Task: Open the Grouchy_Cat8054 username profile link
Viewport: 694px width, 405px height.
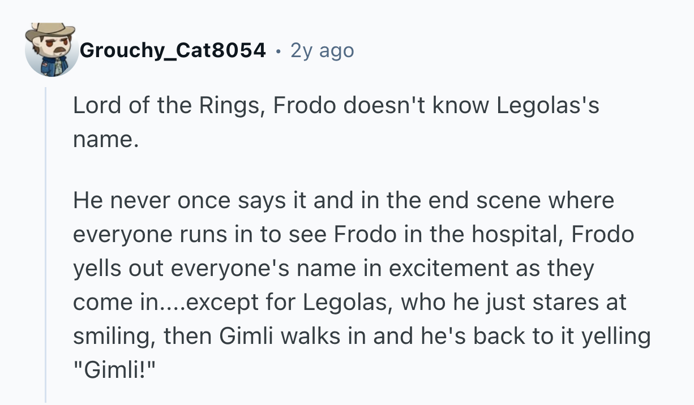Action: coord(173,51)
